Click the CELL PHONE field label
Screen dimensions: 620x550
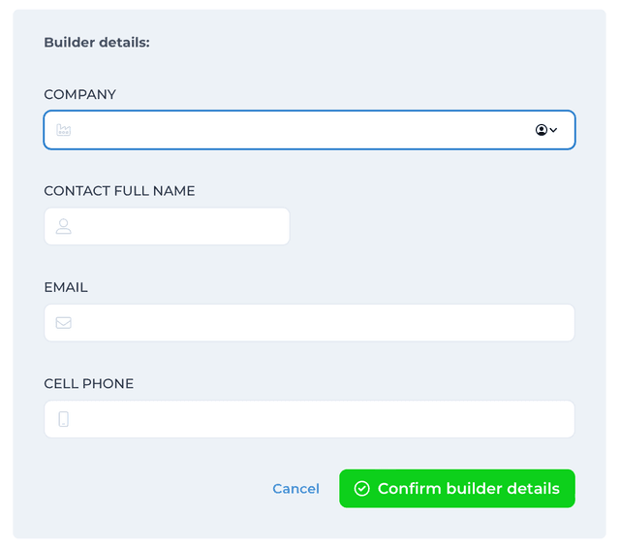click(x=89, y=384)
